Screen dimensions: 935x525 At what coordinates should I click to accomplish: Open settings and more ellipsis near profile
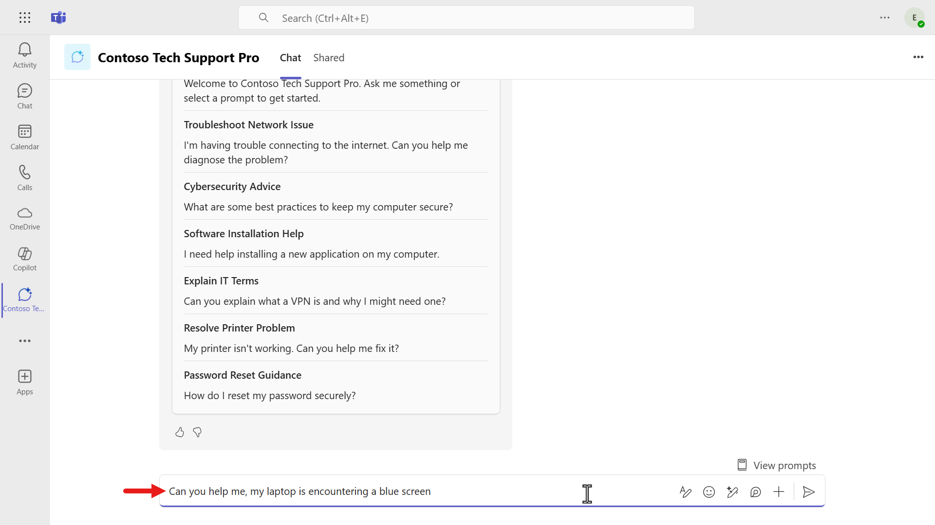click(x=885, y=18)
